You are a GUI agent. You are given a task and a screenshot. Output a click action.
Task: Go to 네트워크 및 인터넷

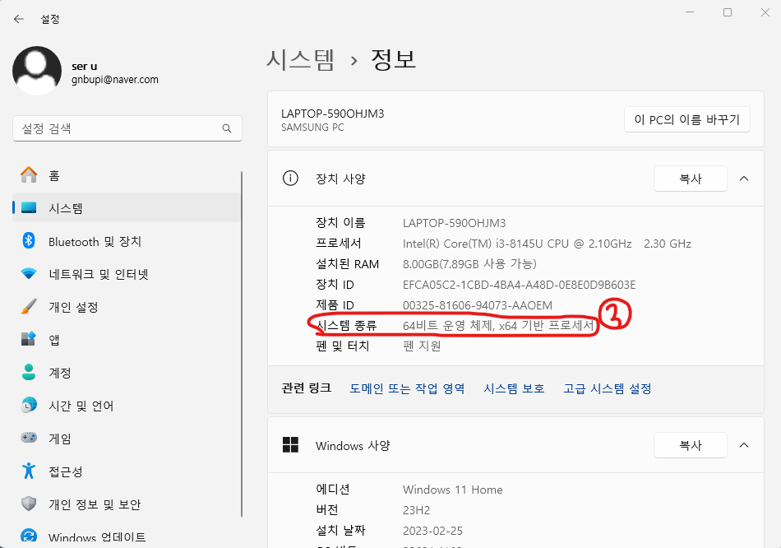click(x=127, y=274)
